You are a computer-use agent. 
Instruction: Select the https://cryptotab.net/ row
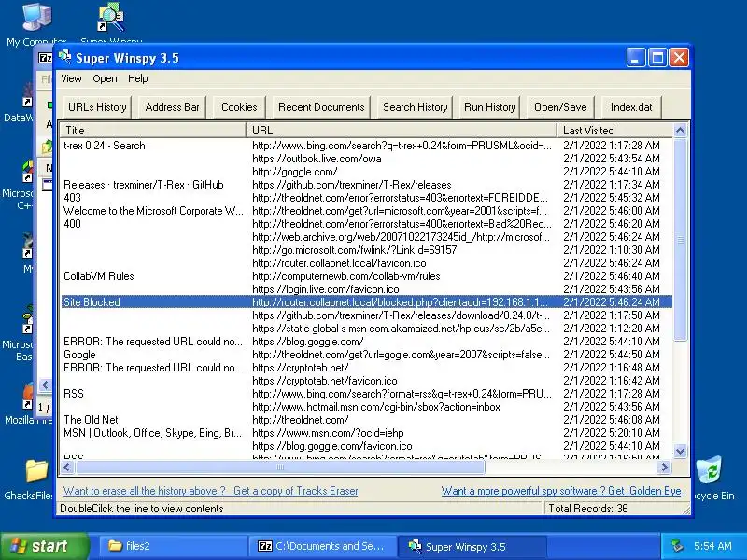[x=366, y=368]
